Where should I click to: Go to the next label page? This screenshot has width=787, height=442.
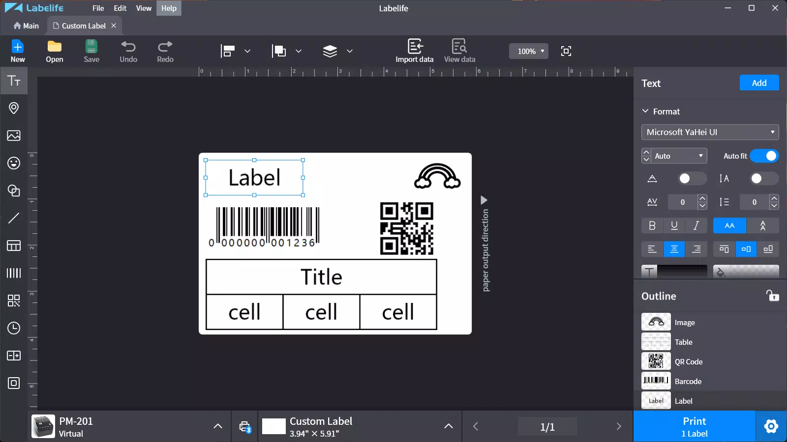pos(619,426)
